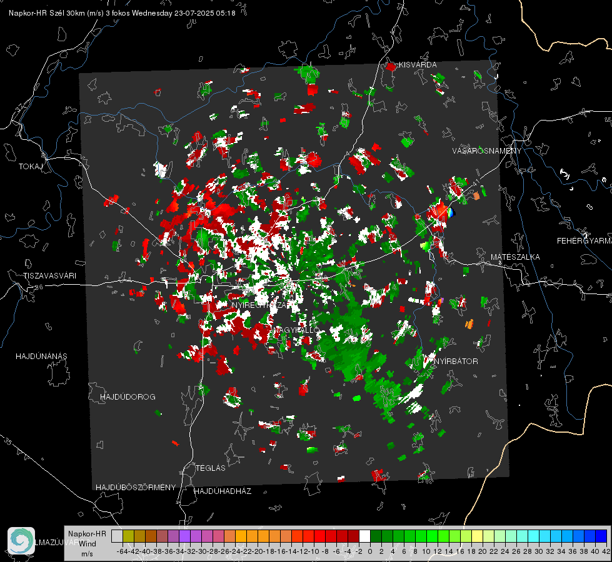This screenshot has width=612, height=562.
Task: Select the dark green swatch between 0 and 2
Action: (x=376, y=536)
